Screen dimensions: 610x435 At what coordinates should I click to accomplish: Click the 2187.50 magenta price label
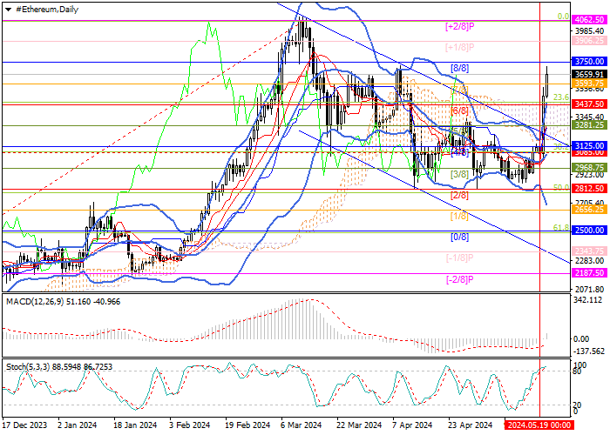point(590,272)
